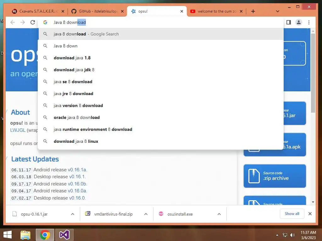Open downloaded osu!install.exe
The height and width of the screenshot is (241, 322).
pyautogui.click(x=180, y=214)
